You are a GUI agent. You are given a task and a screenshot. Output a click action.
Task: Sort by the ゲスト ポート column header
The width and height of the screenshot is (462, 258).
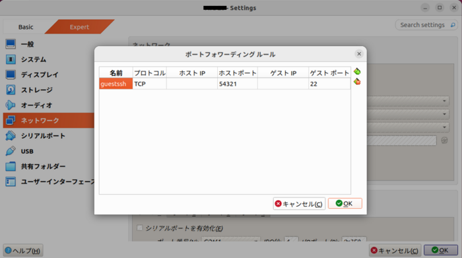pyautogui.click(x=329, y=73)
